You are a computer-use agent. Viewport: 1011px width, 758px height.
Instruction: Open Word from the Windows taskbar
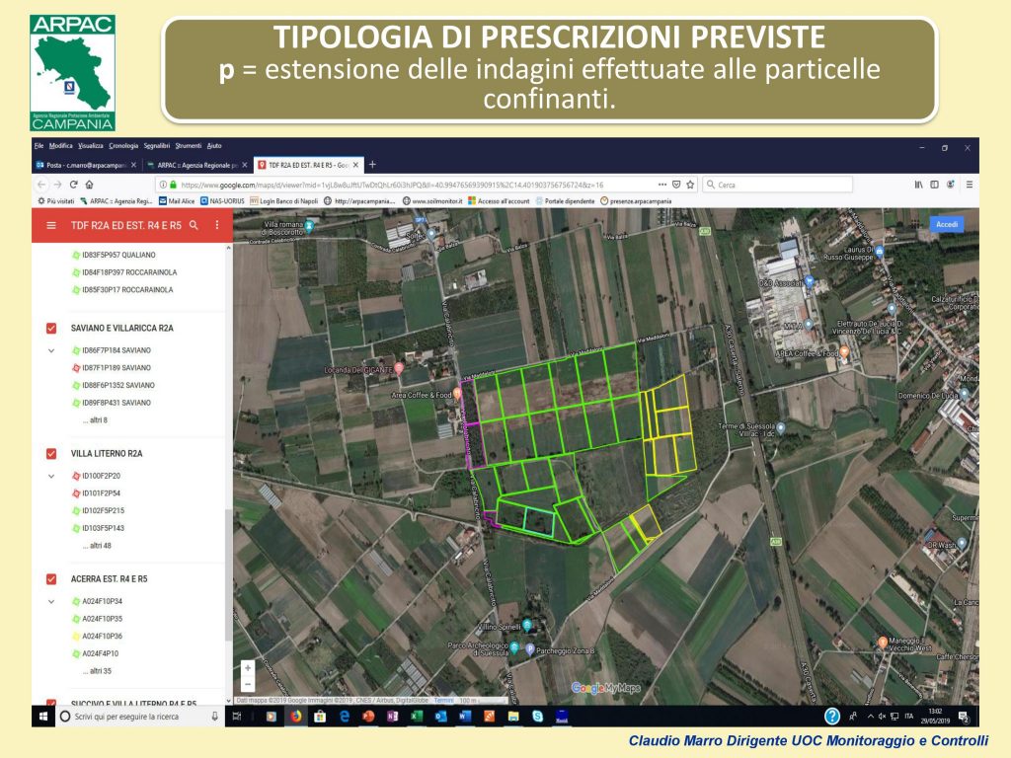465,717
